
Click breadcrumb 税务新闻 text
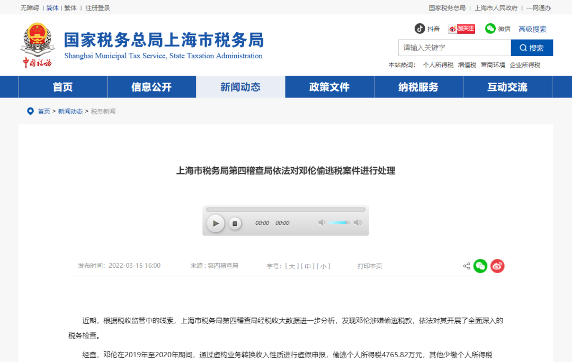(x=103, y=111)
